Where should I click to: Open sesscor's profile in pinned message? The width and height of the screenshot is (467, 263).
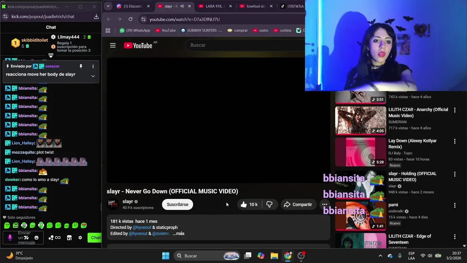point(53,66)
